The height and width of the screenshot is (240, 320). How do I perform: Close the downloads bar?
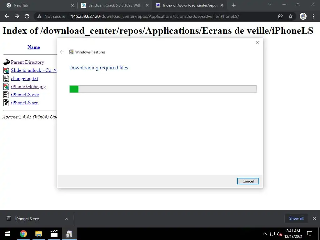tap(314, 218)
